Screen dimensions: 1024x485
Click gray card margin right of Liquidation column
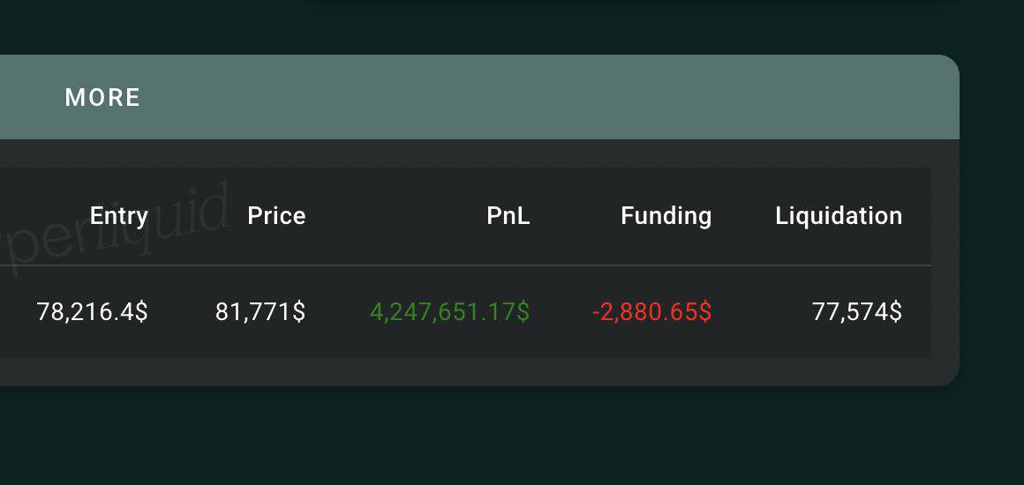click(945, 263)
